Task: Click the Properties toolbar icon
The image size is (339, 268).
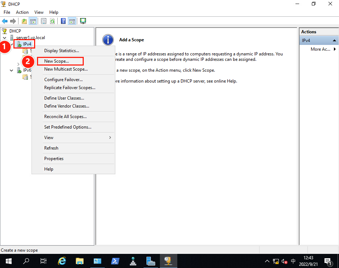Action: (44, 21)
